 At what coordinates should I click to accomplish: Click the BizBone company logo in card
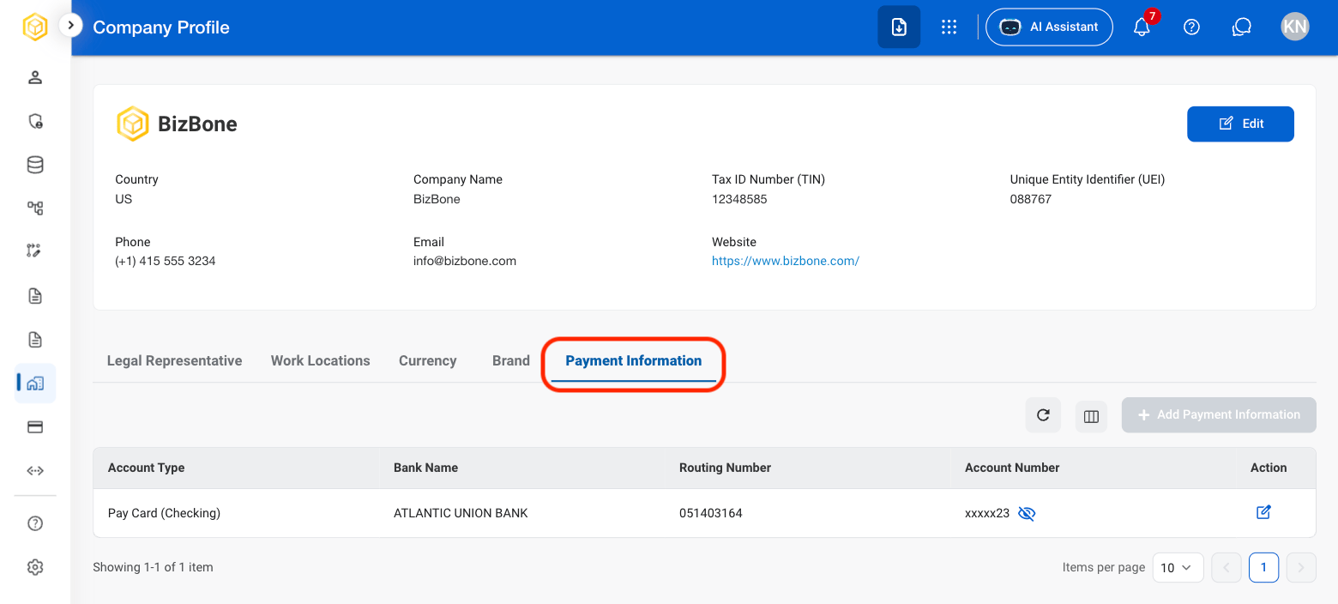[x=133, y=124]
